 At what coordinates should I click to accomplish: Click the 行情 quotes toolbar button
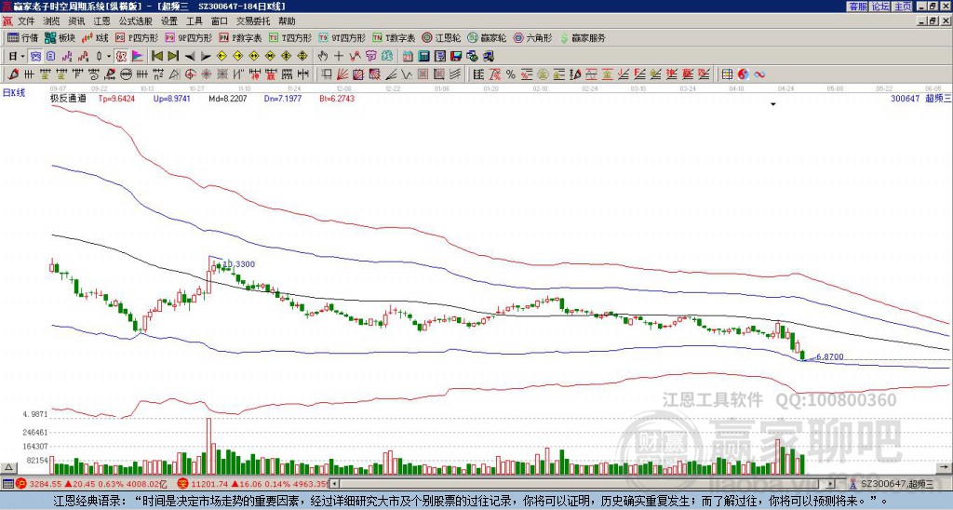coord(22,37)
